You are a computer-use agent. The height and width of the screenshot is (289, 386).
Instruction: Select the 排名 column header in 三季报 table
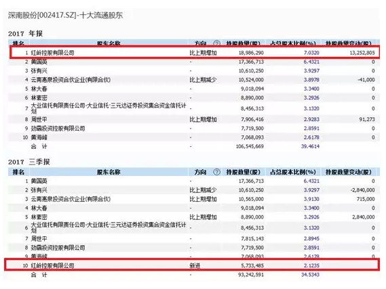(x=18, y=172)
